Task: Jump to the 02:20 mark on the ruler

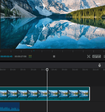Action: tap(96, 70)
